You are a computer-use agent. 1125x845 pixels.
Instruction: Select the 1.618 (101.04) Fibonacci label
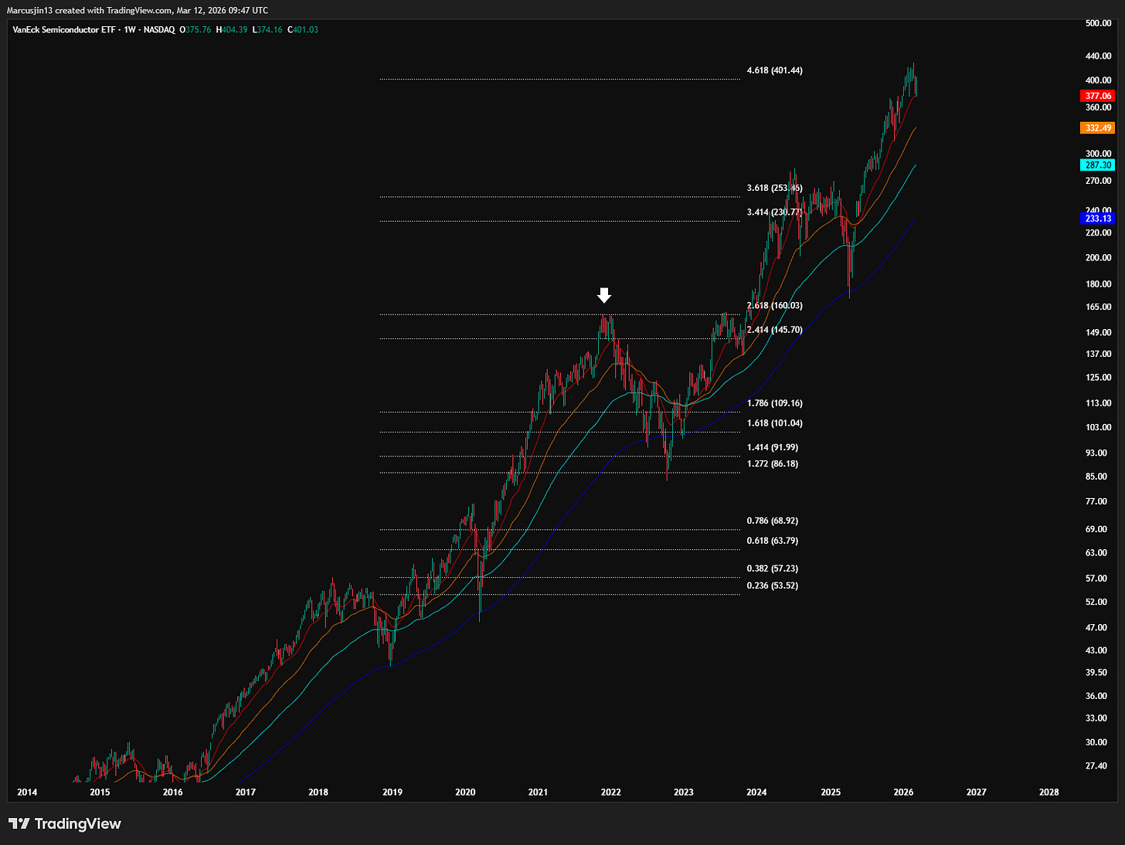click(x=774, y=423)
